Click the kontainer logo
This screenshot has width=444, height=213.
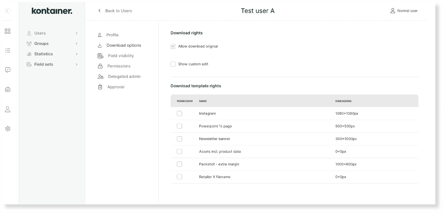(x=52, y=11)
